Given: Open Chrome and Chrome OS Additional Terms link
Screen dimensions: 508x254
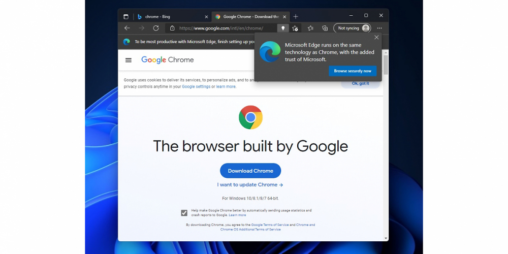Looking at the screenshot, I should point(268,227).
